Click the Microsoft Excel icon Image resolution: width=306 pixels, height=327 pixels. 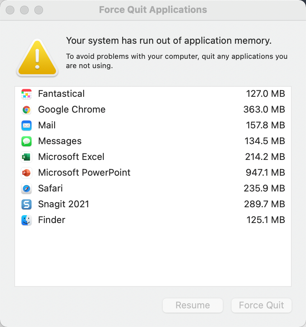[x=27, y=157]
